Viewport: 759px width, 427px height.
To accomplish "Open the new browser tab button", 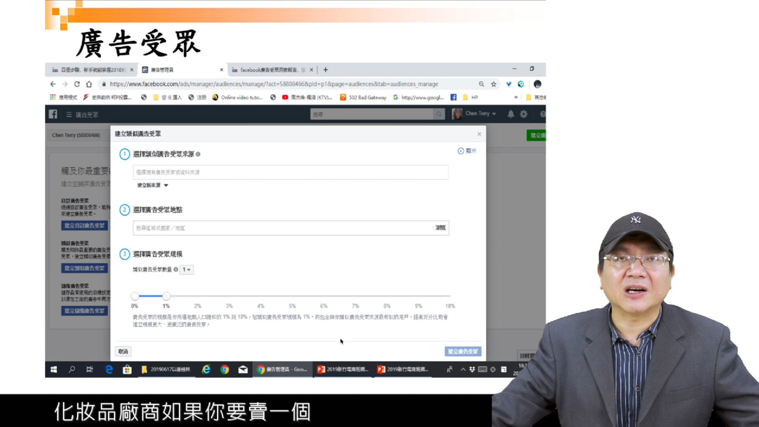I will click(x=326, y=70).
